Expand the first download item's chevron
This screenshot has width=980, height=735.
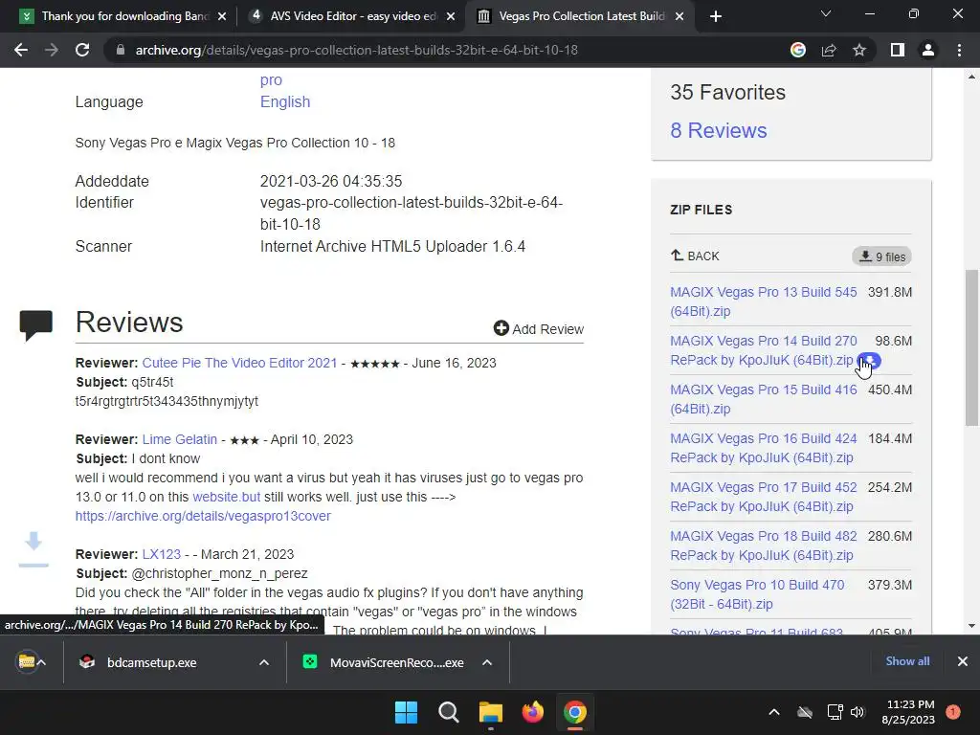coord(42,662)
